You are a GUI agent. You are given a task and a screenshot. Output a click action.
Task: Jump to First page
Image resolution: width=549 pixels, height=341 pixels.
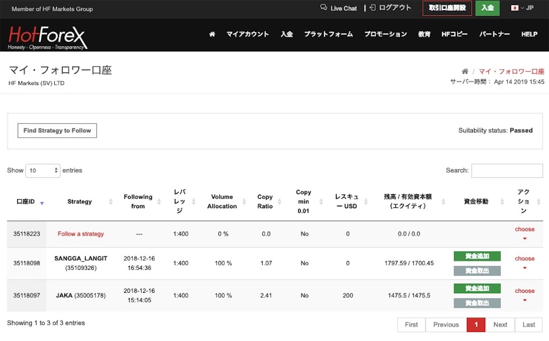coord(411,324)
